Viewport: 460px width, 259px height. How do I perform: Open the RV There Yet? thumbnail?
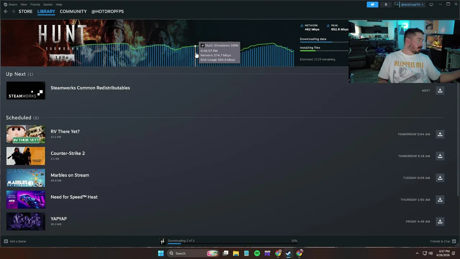pyautogui.click(x=26, y=134)
